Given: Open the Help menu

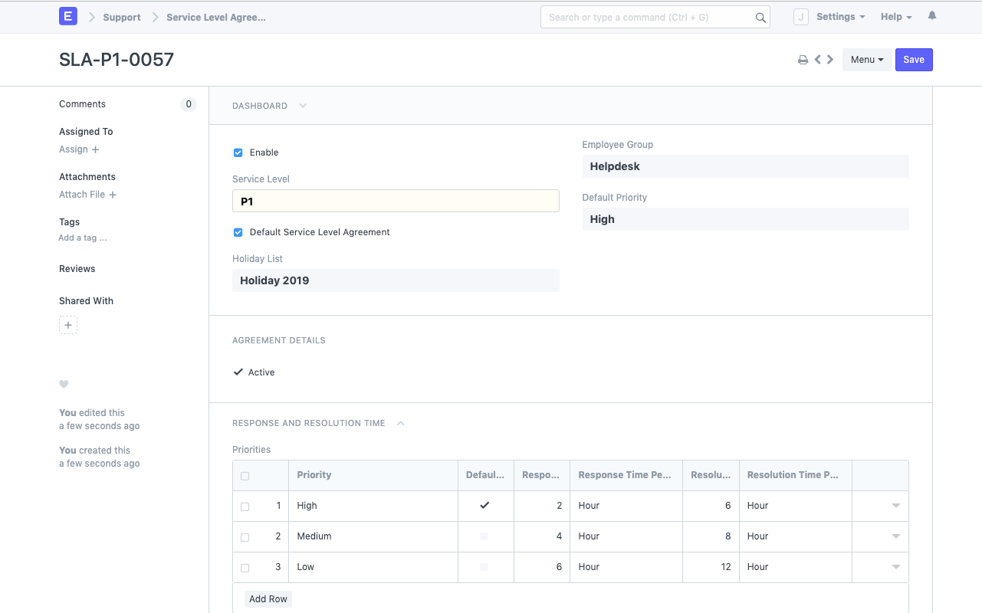Looking at the screenshot, I should pyautogui.click(x=895, y=16).
